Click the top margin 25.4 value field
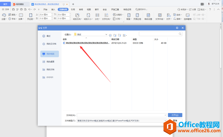The image size is (223, 137). [x=45, y=15]
